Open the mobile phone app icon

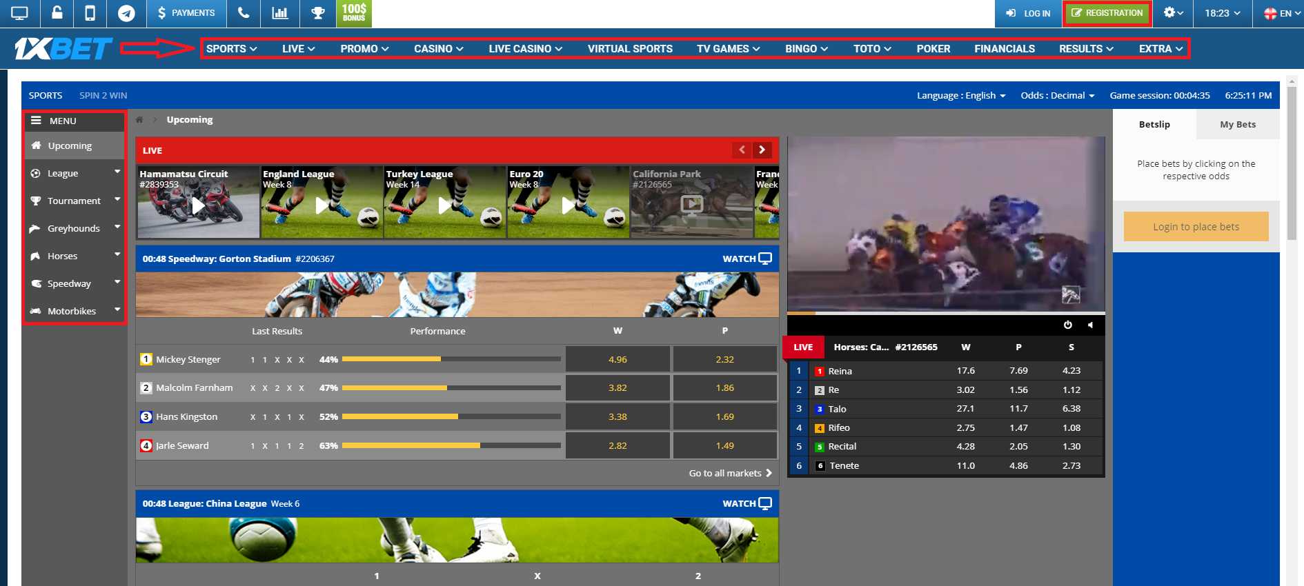[x=90, y=13]
